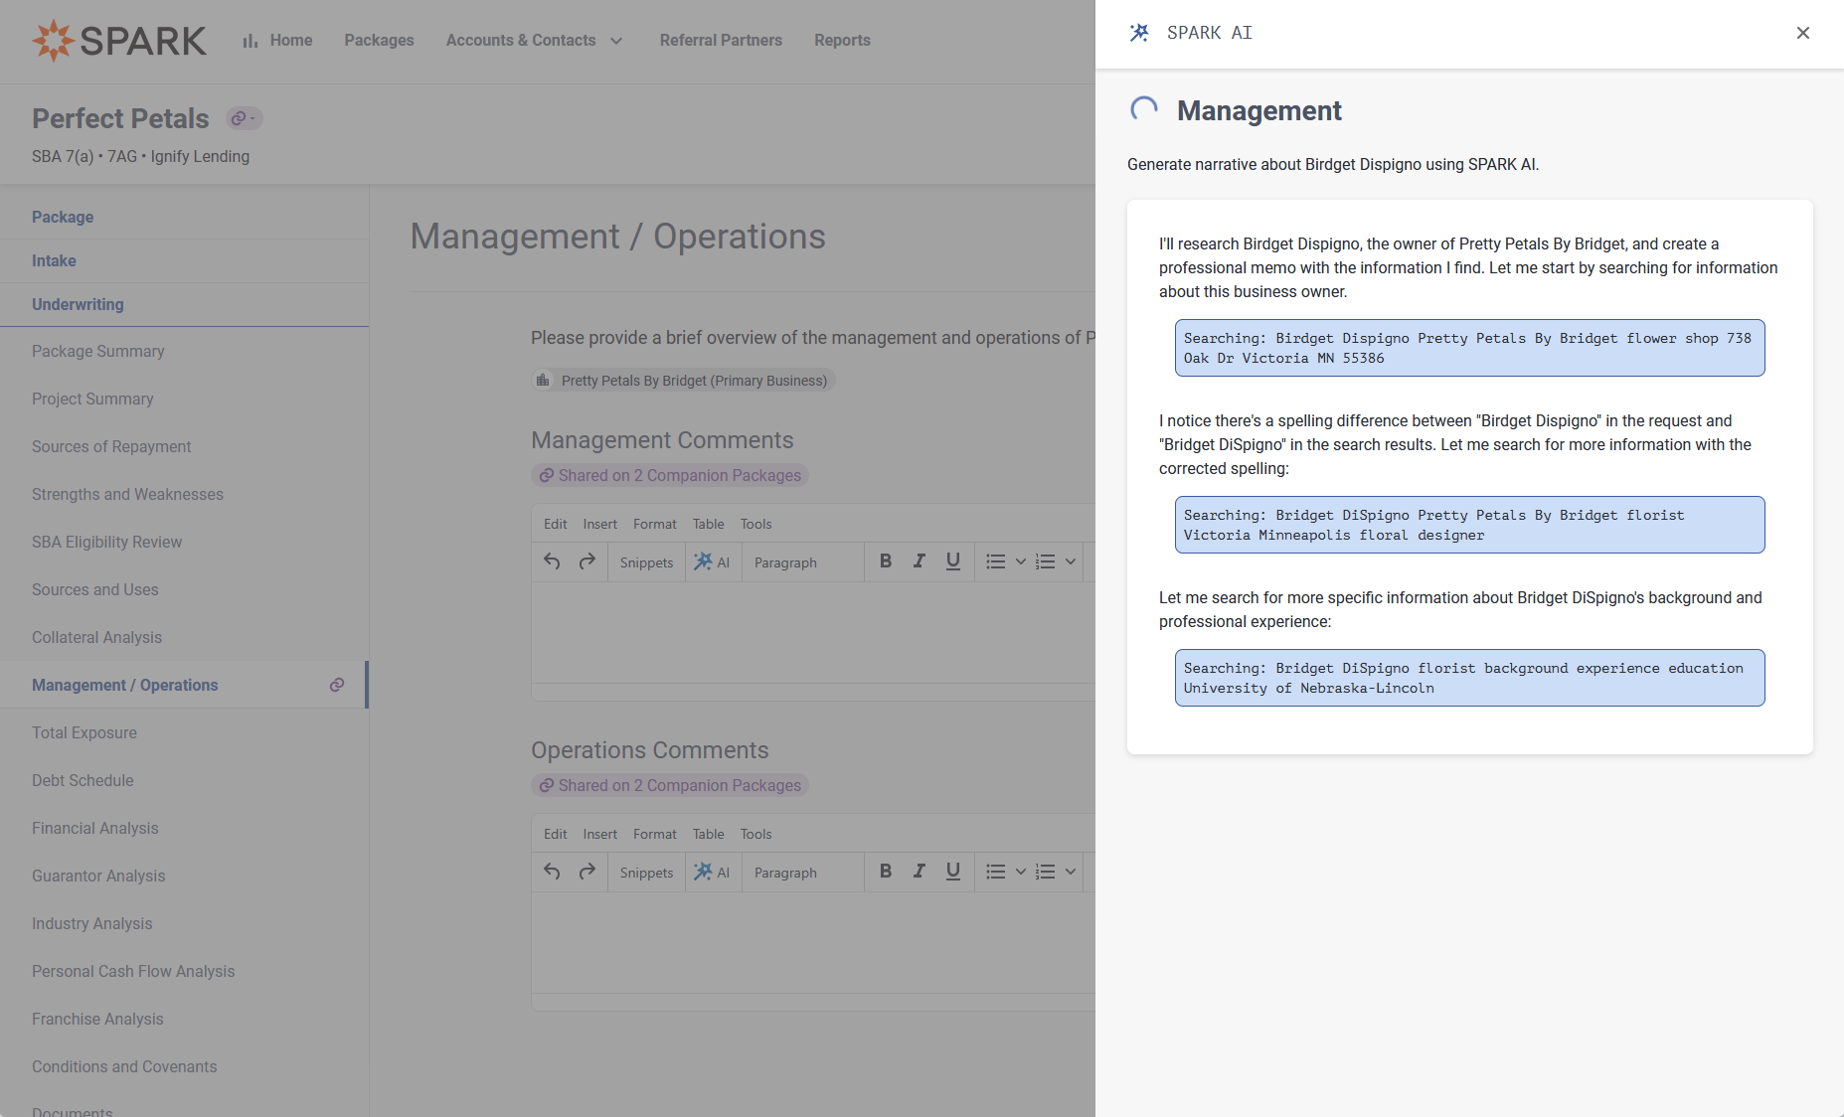Click the SPARK logo
Image resolution: width=1844 pixels, height=1117 pixels.
pos(119,41)
